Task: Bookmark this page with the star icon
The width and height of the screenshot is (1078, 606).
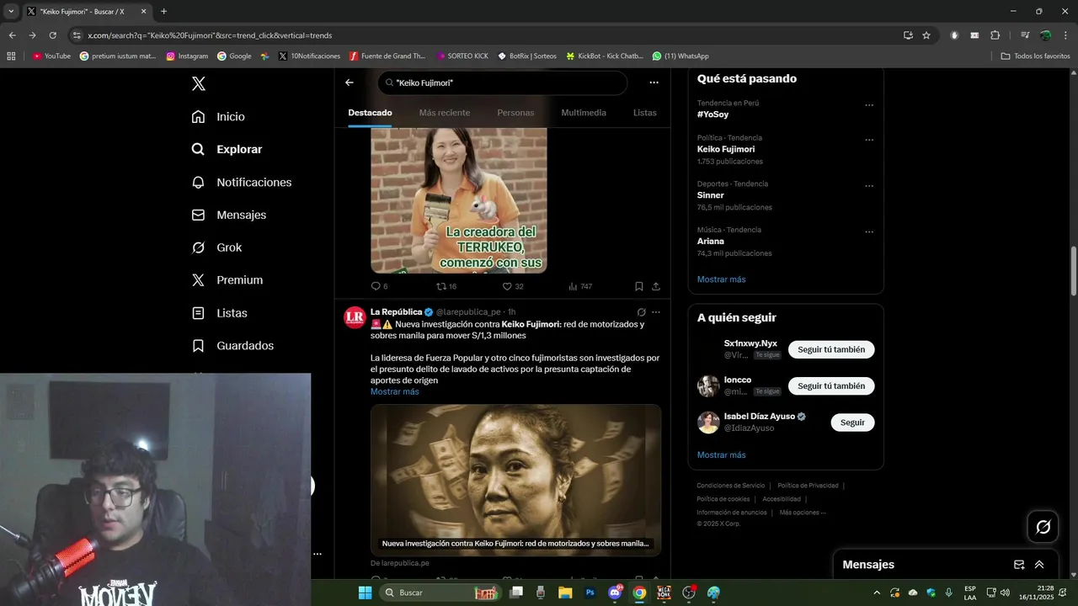Action: pos(926,35)
